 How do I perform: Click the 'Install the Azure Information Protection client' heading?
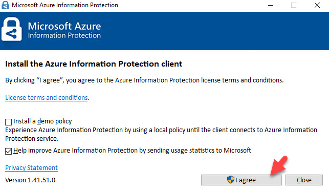pyautogui.click(x=94, y=64)
